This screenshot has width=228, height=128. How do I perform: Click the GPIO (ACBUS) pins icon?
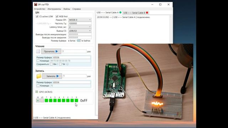pos(37,92)
